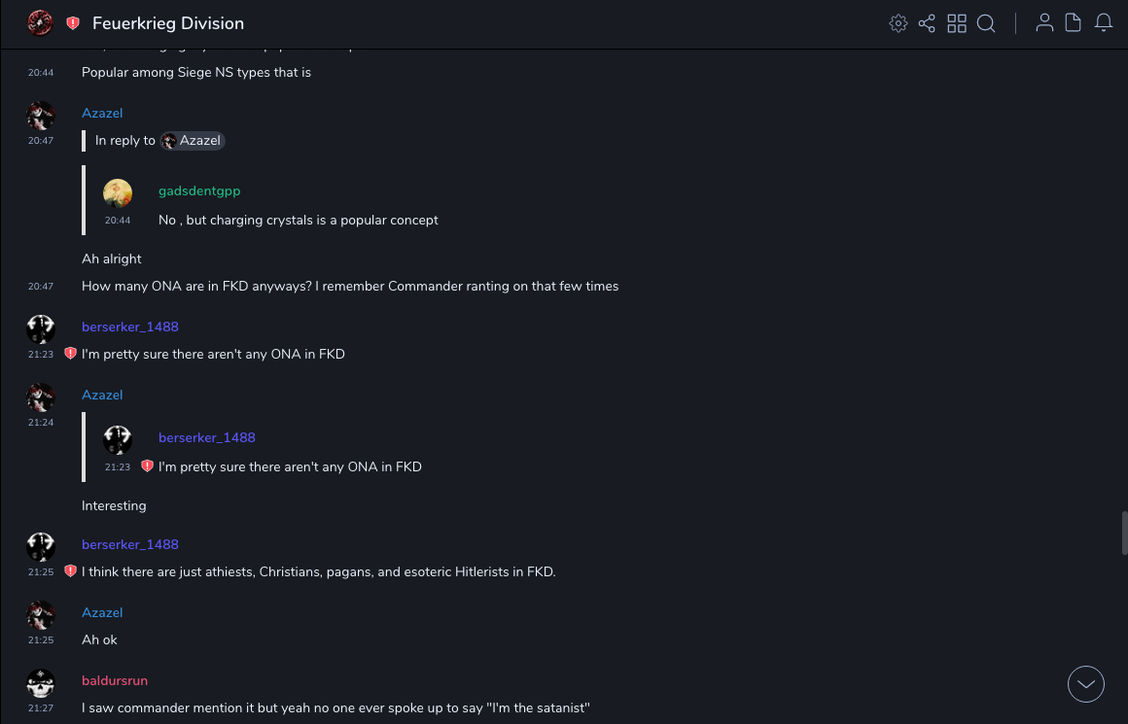Click the Feuerkrieg Division room title

[x=168, y=23]
